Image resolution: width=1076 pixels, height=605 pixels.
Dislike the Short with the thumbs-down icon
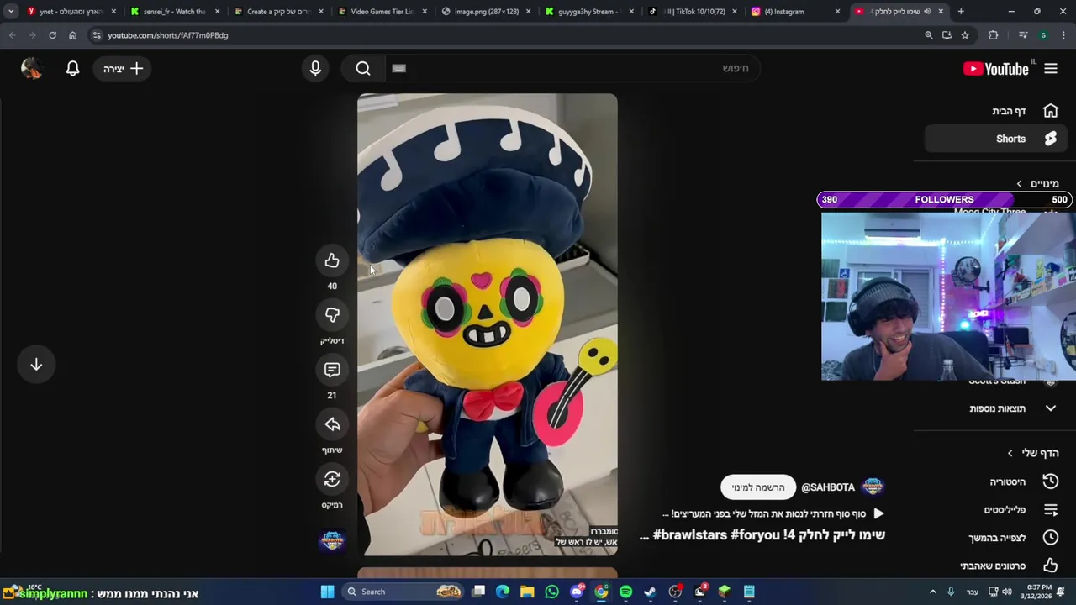(332, 315)
